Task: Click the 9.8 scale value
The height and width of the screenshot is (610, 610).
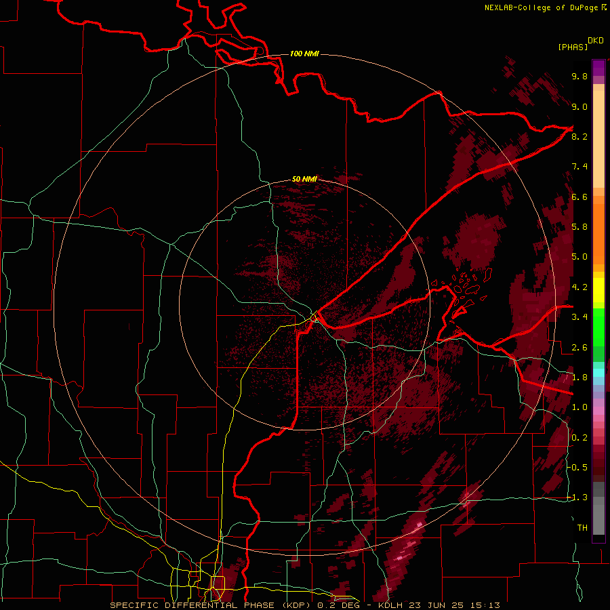Action: [x=579, y=76]
